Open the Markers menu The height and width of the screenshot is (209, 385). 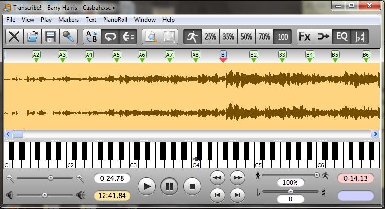click(x=69, y=20)
